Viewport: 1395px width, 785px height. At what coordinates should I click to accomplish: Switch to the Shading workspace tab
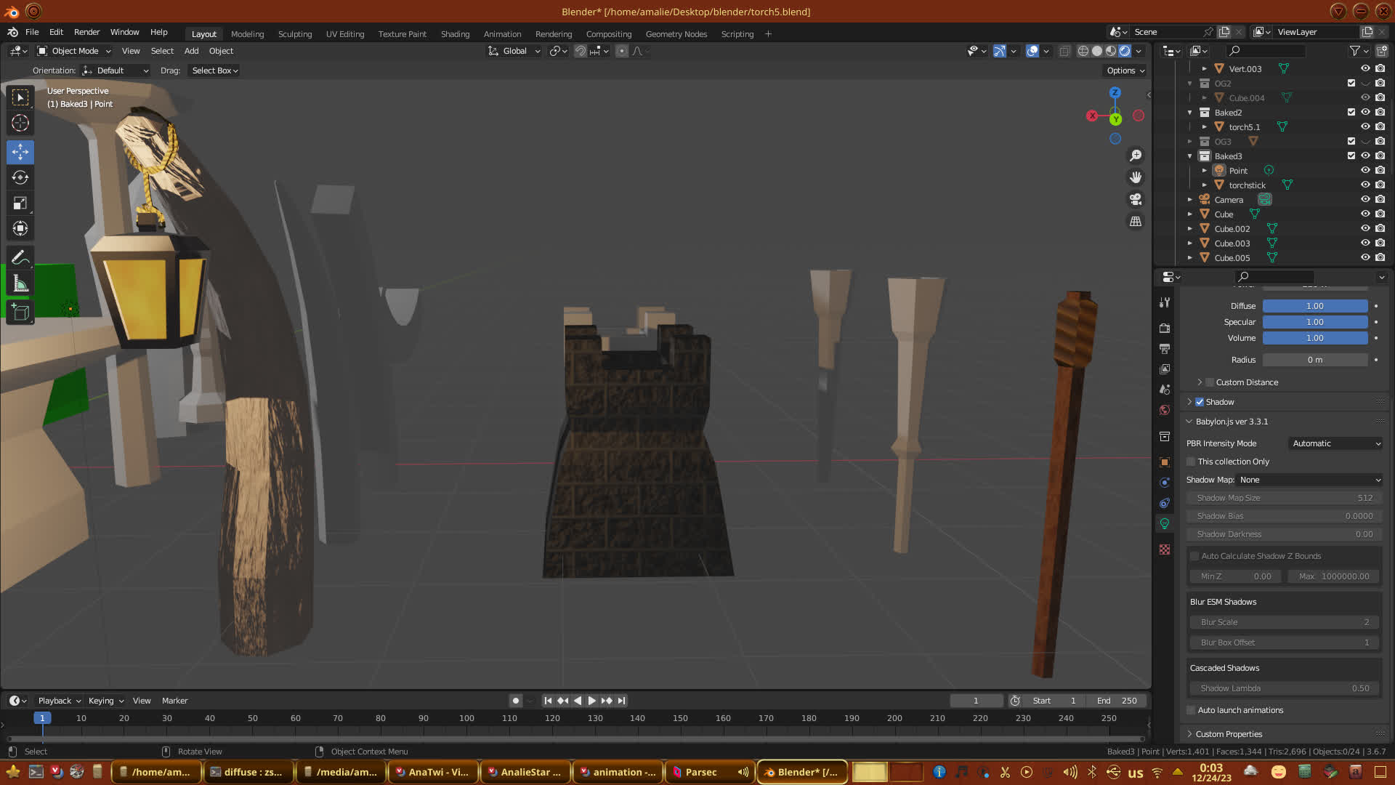455,34
